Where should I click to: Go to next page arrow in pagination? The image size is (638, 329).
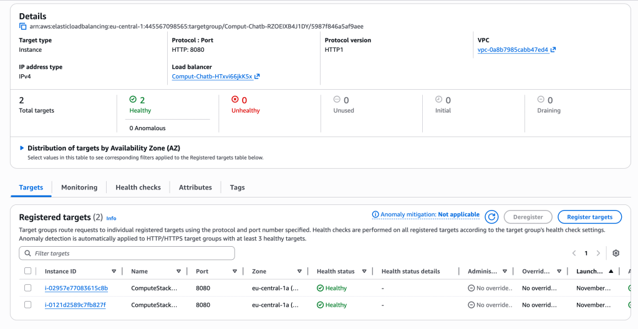[598, 254]
